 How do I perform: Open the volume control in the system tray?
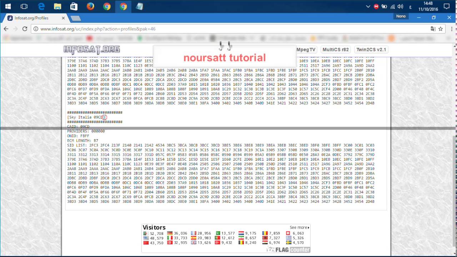coord(400,6)
